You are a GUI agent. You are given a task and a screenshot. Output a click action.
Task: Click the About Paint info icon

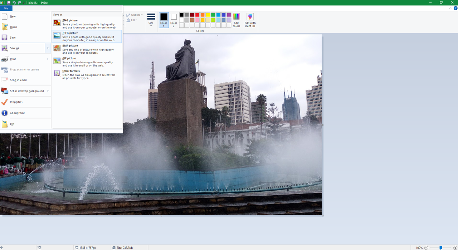pyautogui.click(x=5, y=113)
